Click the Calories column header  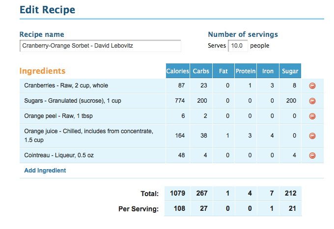[x=178, y=71]
